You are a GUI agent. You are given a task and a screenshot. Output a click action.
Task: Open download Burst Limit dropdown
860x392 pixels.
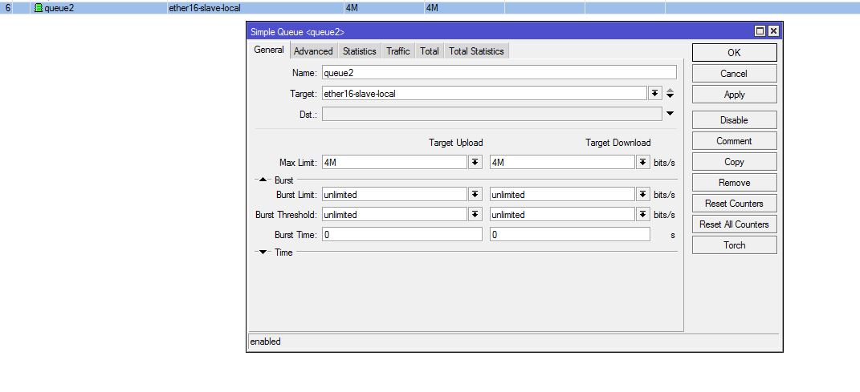[x=643, y=194]
